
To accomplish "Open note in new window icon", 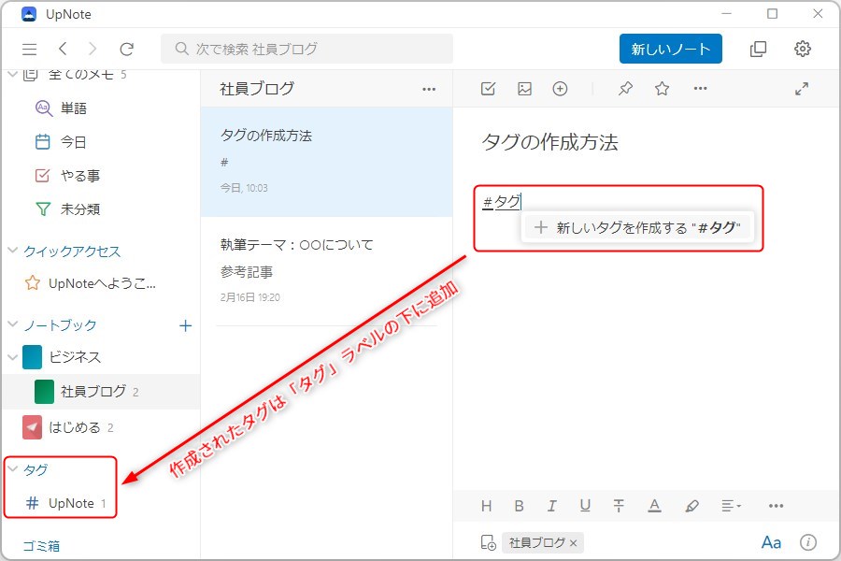I will click(758, 49).
